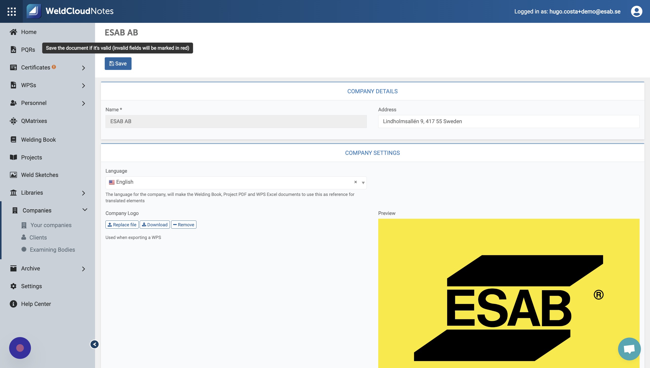Open the apps grid launcher icon
The height and width of the screenshot is (368, 650).
[11, 11]
